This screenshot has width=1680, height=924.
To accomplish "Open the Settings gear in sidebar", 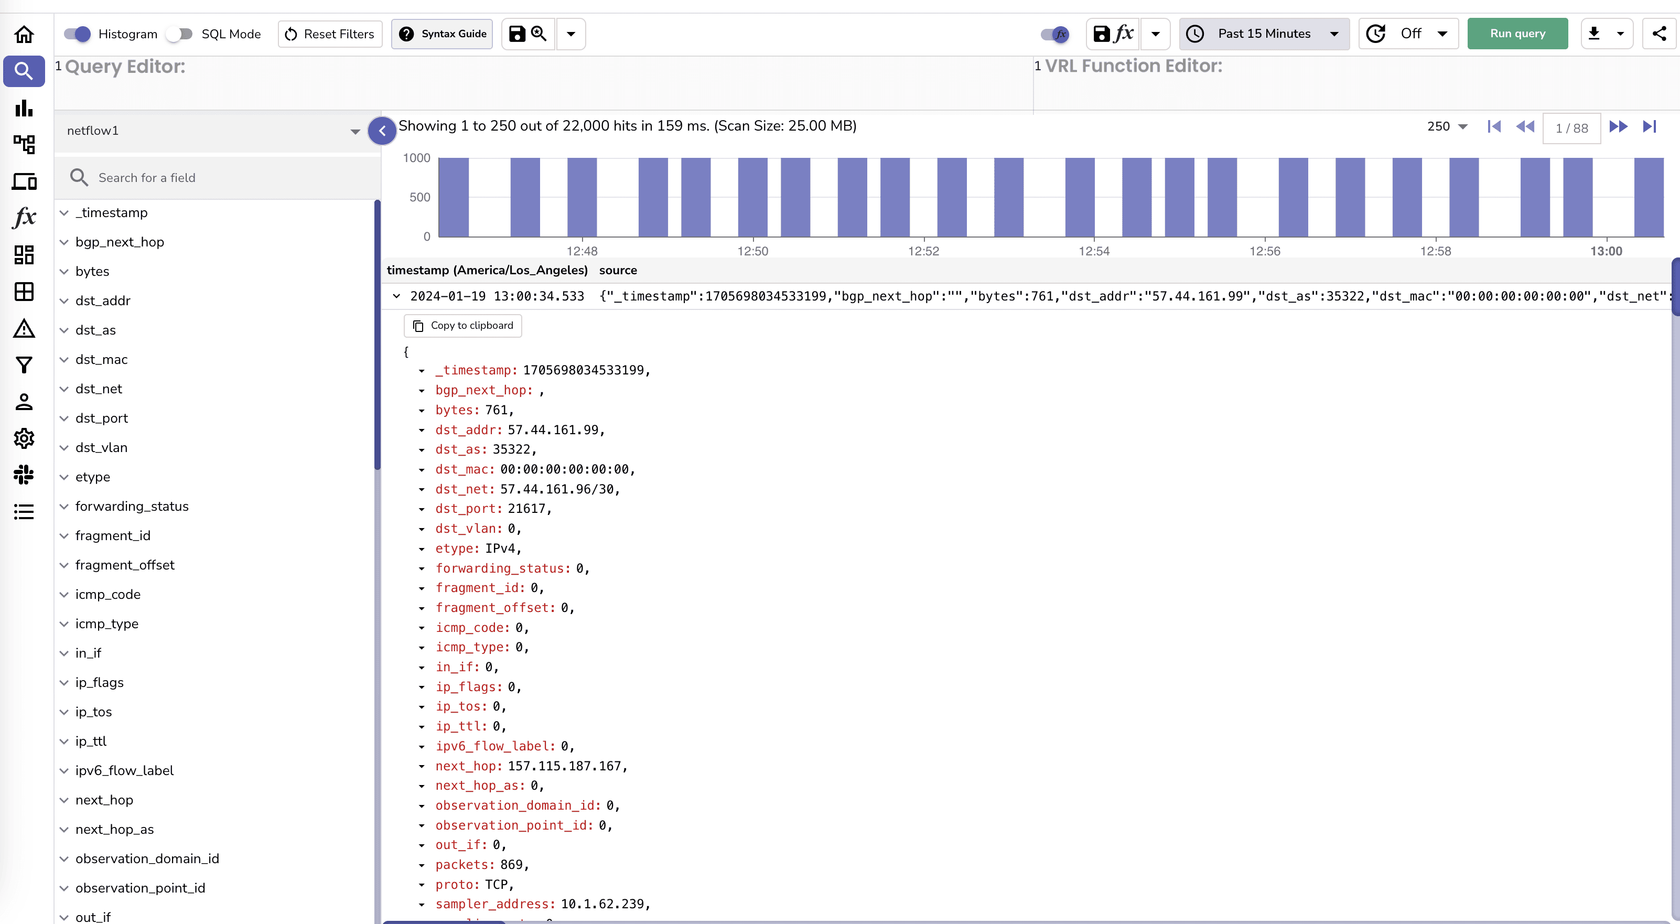I will click(24, 438).
